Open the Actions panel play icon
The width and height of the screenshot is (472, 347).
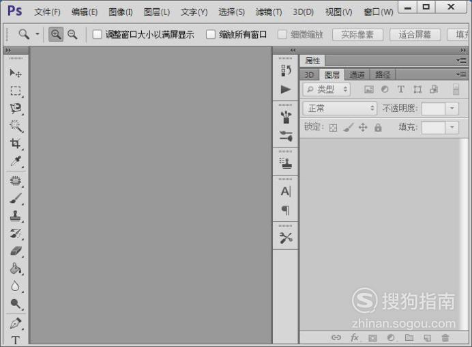point(286,89)
